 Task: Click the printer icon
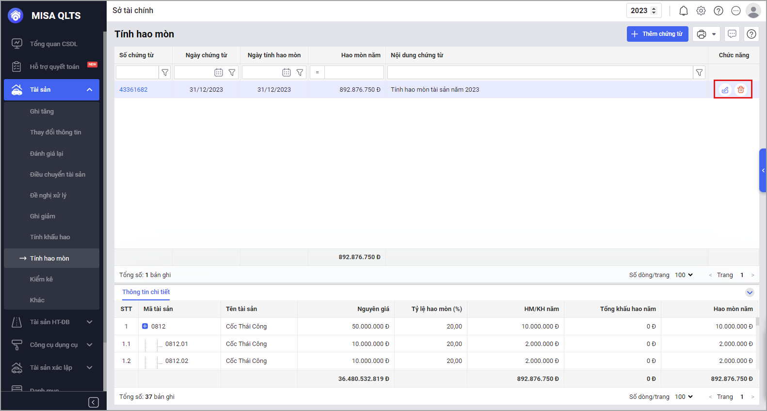point(701,34)
